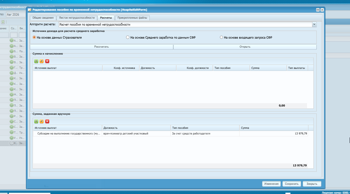Add a row in Сумма, заданная вручную

click(36, 121)
